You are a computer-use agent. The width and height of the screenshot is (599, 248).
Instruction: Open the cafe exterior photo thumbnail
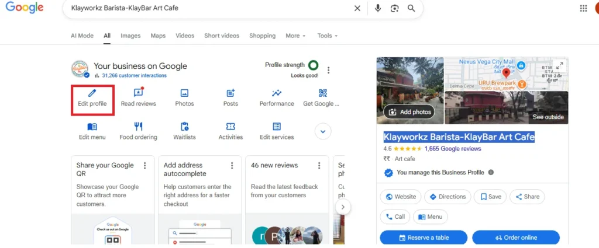[x=410, y=90]
